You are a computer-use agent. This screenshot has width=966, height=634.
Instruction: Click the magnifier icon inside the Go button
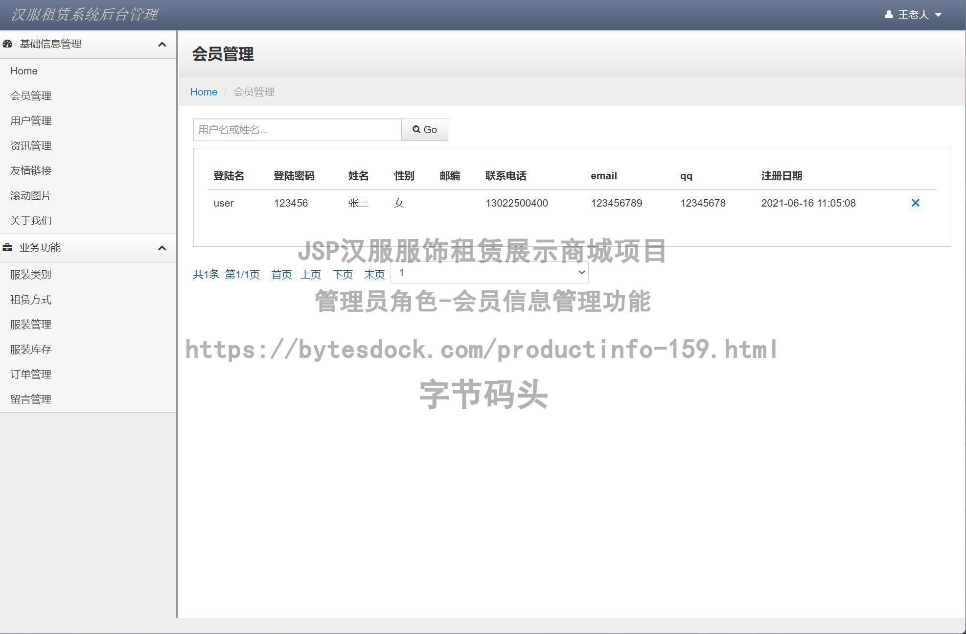416,129
